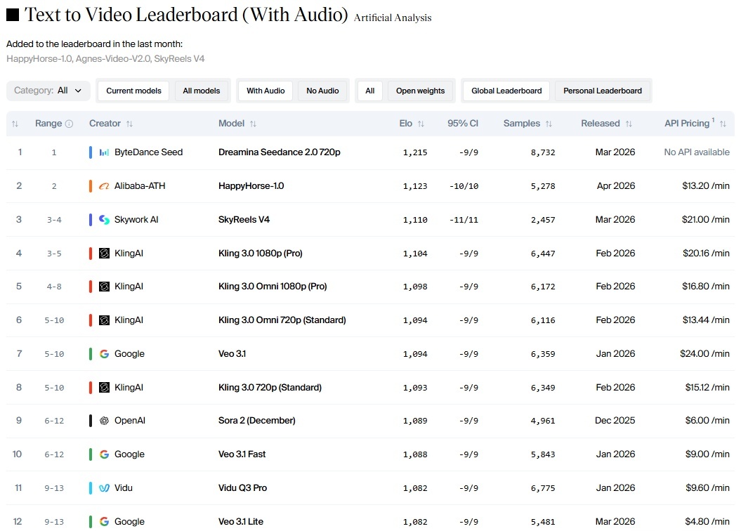Click the Skywork AI logo icon
Image resolution: width=741 pixels, height=531 pixels.
click(x=104, y=220)
